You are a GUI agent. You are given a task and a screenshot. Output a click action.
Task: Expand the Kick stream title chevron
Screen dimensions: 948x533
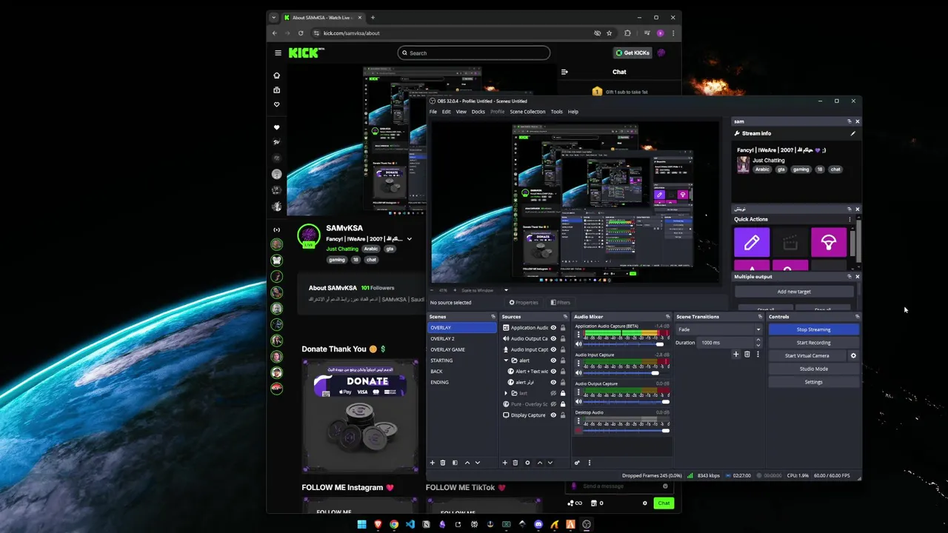point(409,239)
